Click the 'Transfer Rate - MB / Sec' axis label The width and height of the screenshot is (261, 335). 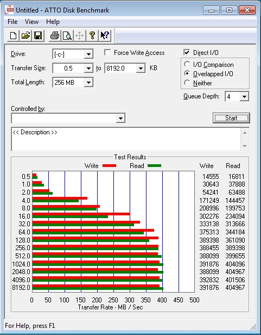click(x=110, y=307)
